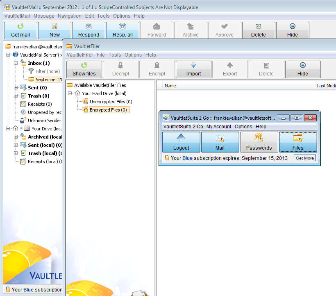
Task: Expand the Archived (local) folder node
Action: tap(16, 137)
